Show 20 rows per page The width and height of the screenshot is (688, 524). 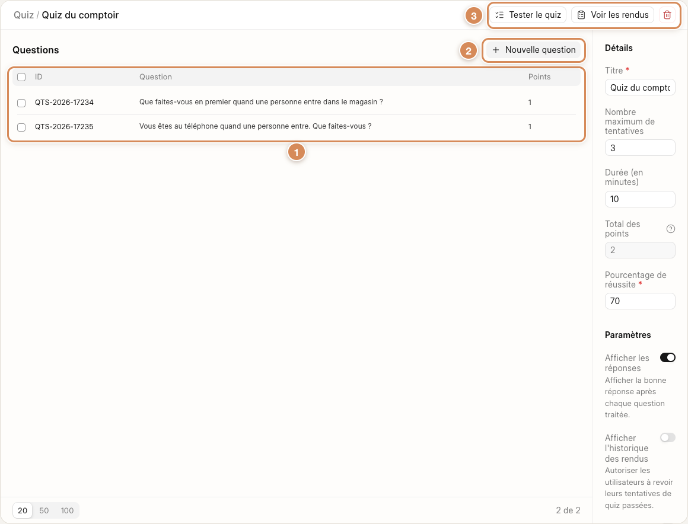23,510
